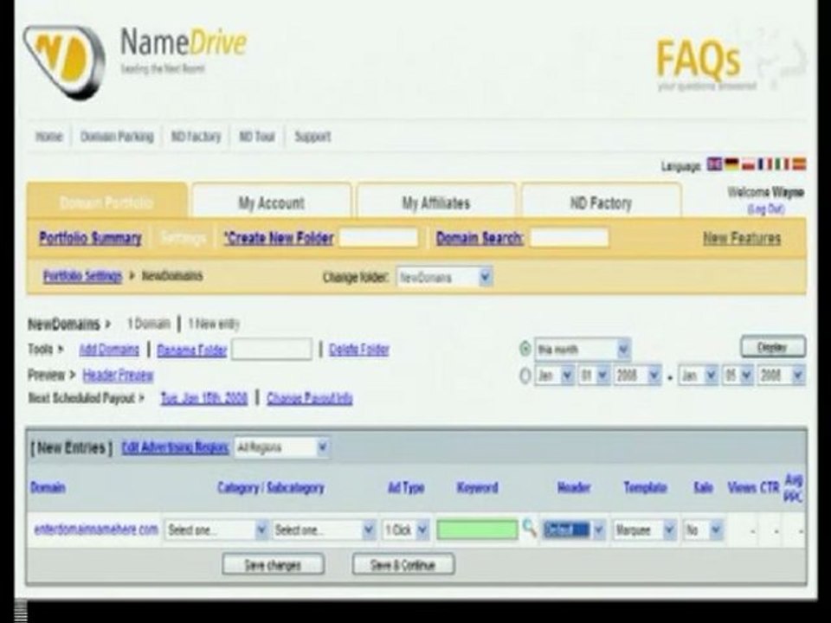Screen dimensions: 831x623
Task: Focus the Rename Folder text field
Action: (271, 349)
